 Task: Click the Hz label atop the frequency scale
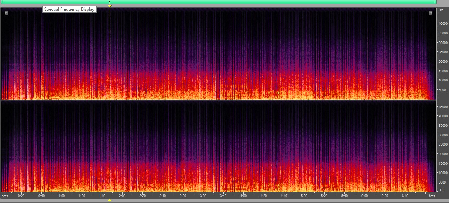click(440, 10)
